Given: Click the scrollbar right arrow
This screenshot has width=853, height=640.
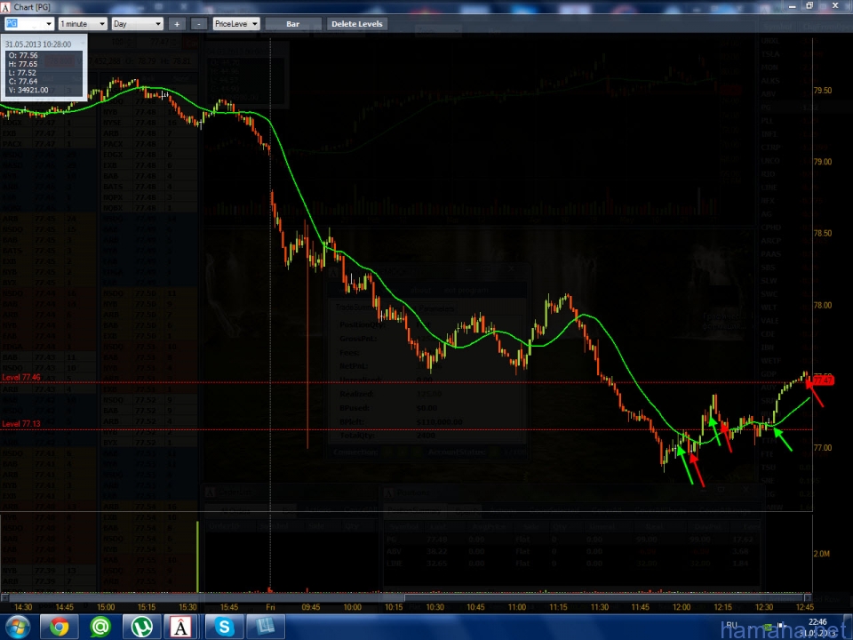Looking at the screenshot, I should pyautogui.click(x=809, y=597).
